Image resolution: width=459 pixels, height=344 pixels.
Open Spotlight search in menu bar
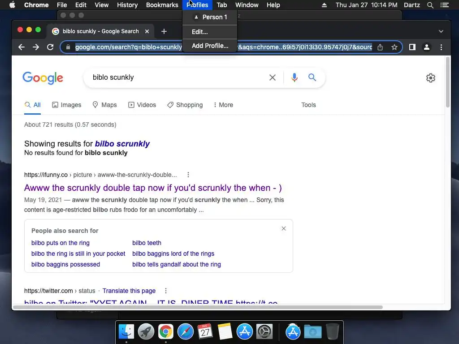(x=430, y=5)
